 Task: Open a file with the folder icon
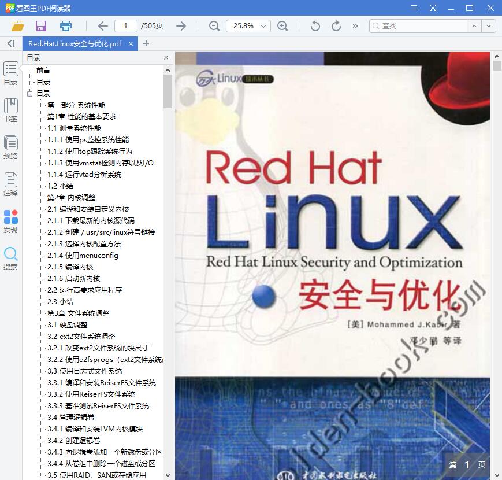click(17, 26)
